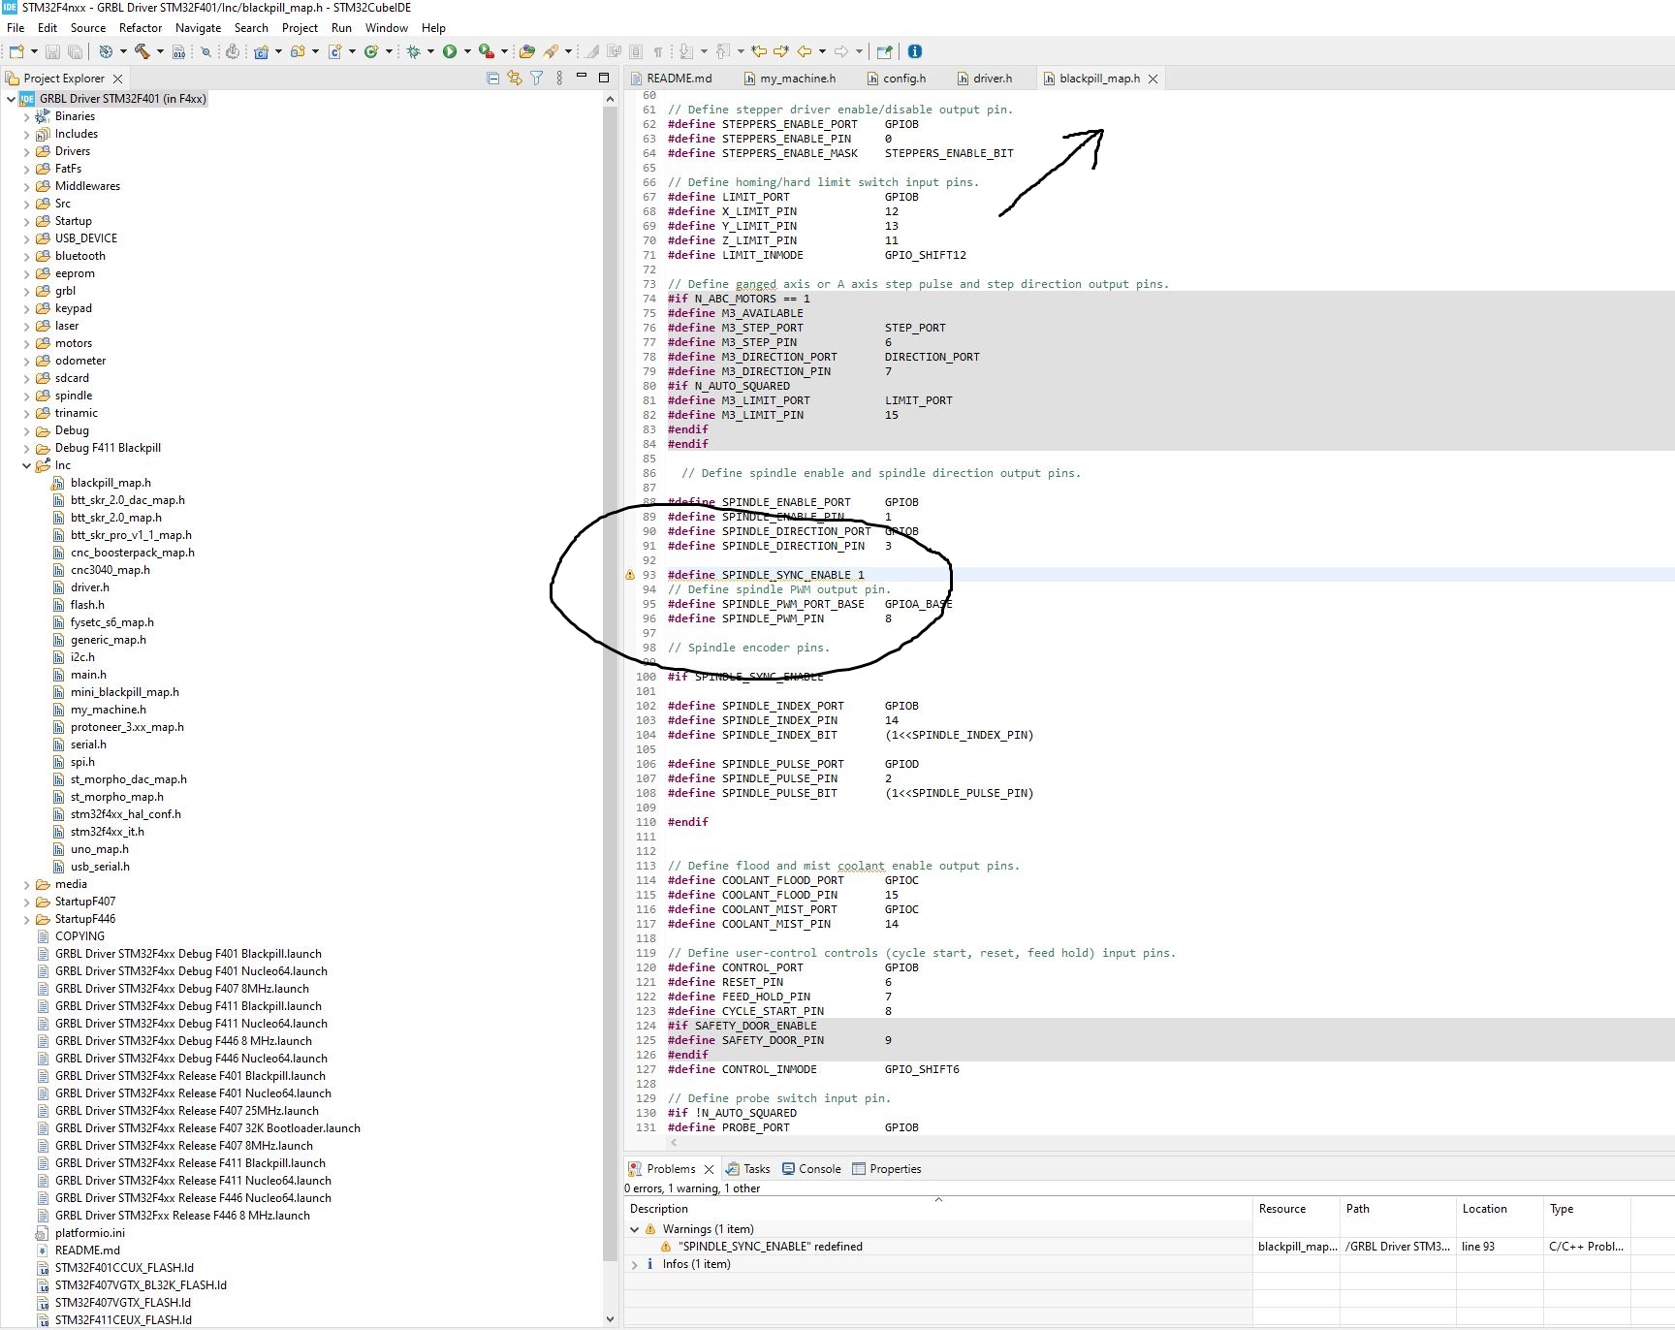Open dropdown arrow next to Build hammer
This screenshot has width=1675, height=1330.
pos(160,51)
